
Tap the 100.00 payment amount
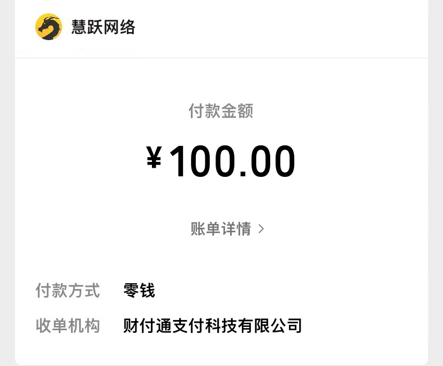point(233,161)
